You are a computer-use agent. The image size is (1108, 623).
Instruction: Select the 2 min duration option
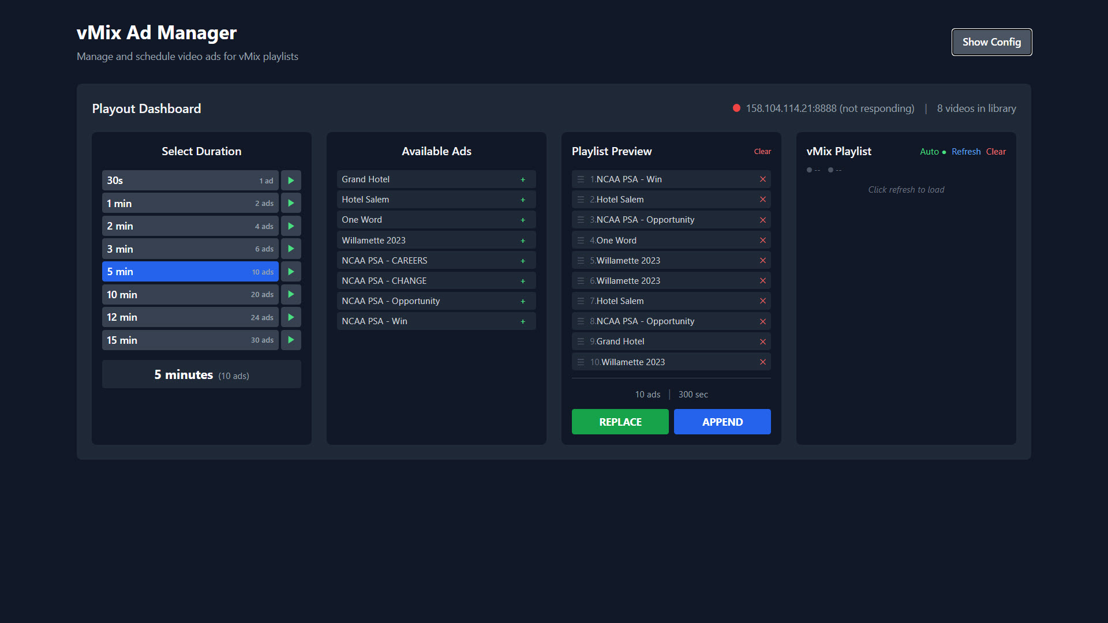point(190,226)
